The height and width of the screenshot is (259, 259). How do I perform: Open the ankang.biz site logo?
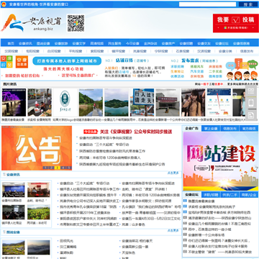click(x=31, y=23)
